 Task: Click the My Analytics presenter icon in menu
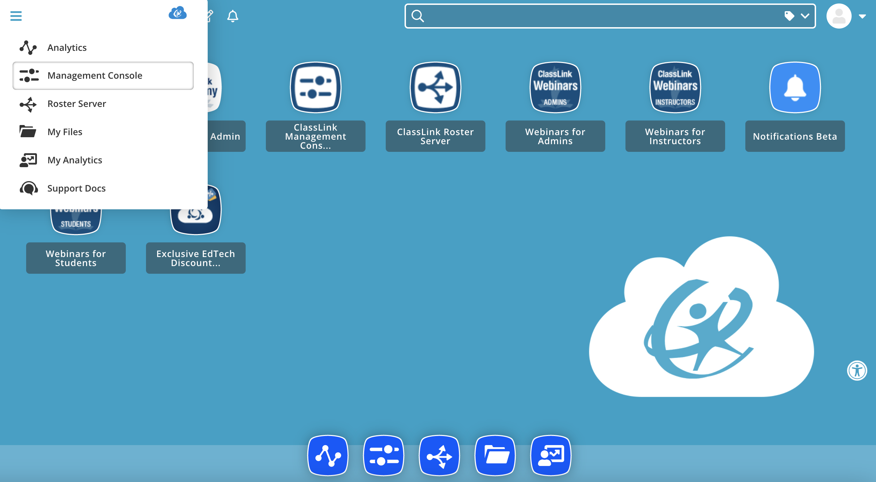(28, 160)
